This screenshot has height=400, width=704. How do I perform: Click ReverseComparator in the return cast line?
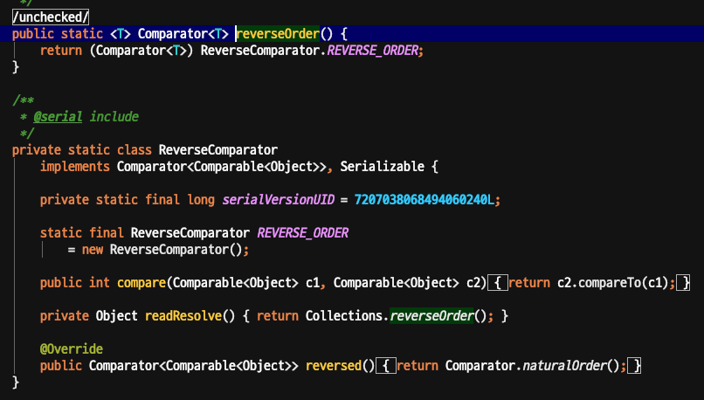click(260, 51)
